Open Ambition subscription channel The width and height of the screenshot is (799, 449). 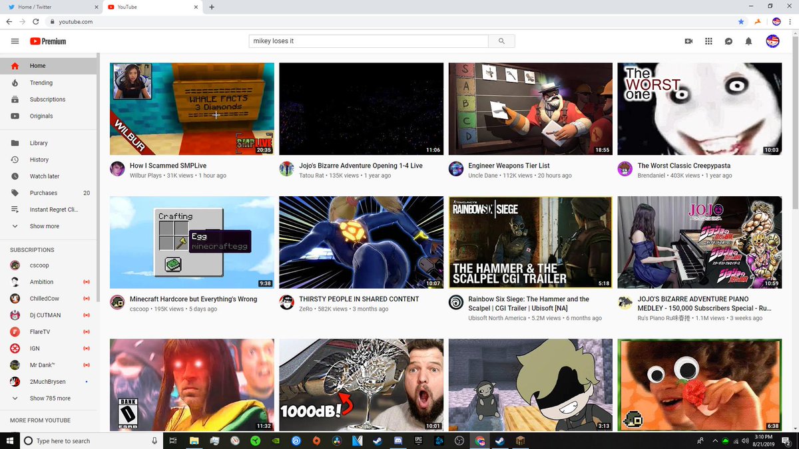(x=48, y=282)
